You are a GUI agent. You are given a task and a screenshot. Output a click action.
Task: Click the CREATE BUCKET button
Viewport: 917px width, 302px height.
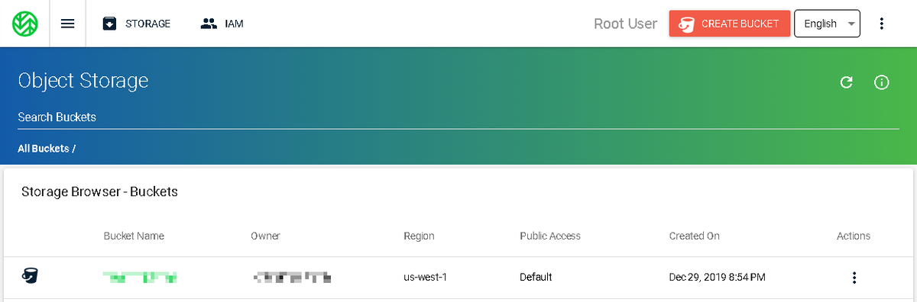click(x=729, y=24)
